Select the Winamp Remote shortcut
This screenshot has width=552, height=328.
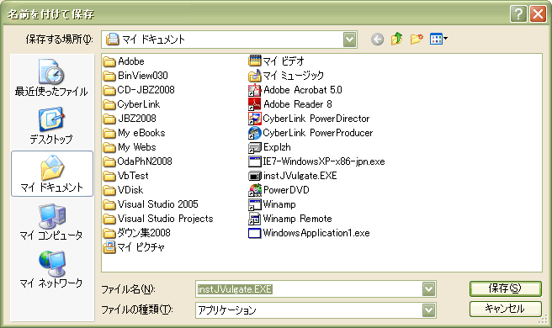[290, 219]
